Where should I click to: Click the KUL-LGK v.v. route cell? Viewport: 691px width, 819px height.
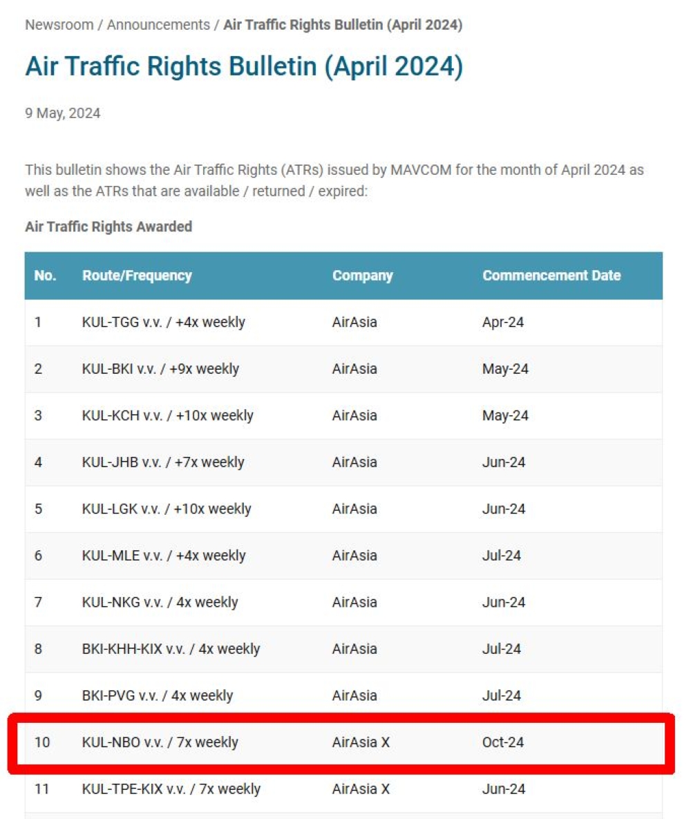[167, 509]
